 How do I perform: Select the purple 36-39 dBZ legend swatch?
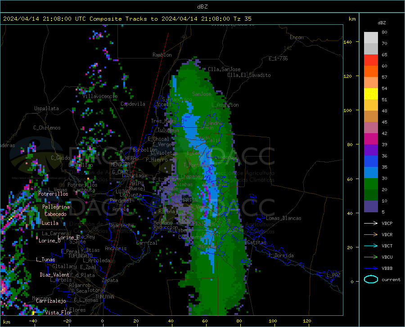371,150
